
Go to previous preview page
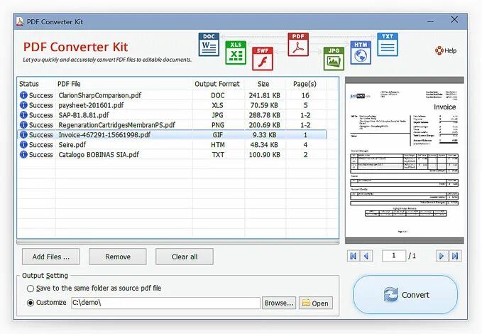[366, 256]
